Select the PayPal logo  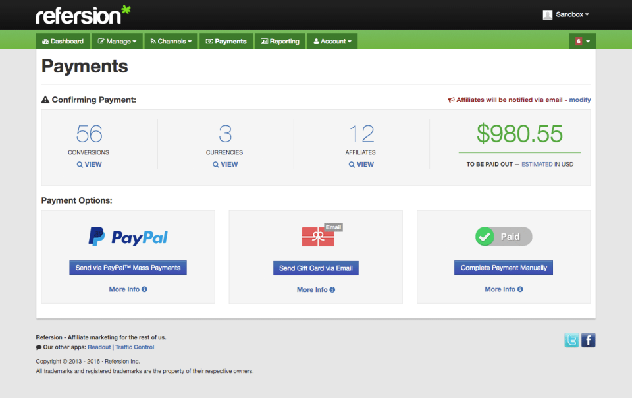point(127,237)
